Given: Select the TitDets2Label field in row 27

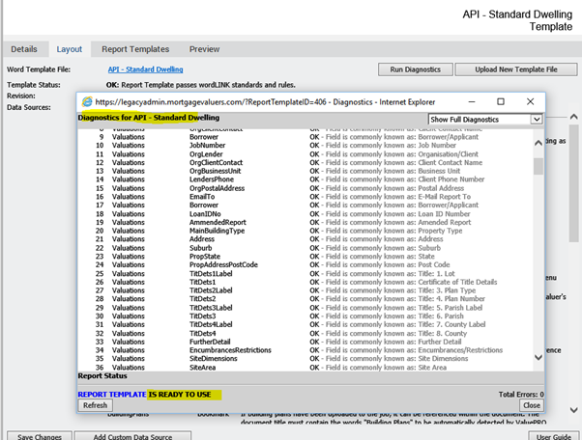Looking at the screenshot, I should tap(211, 290).
